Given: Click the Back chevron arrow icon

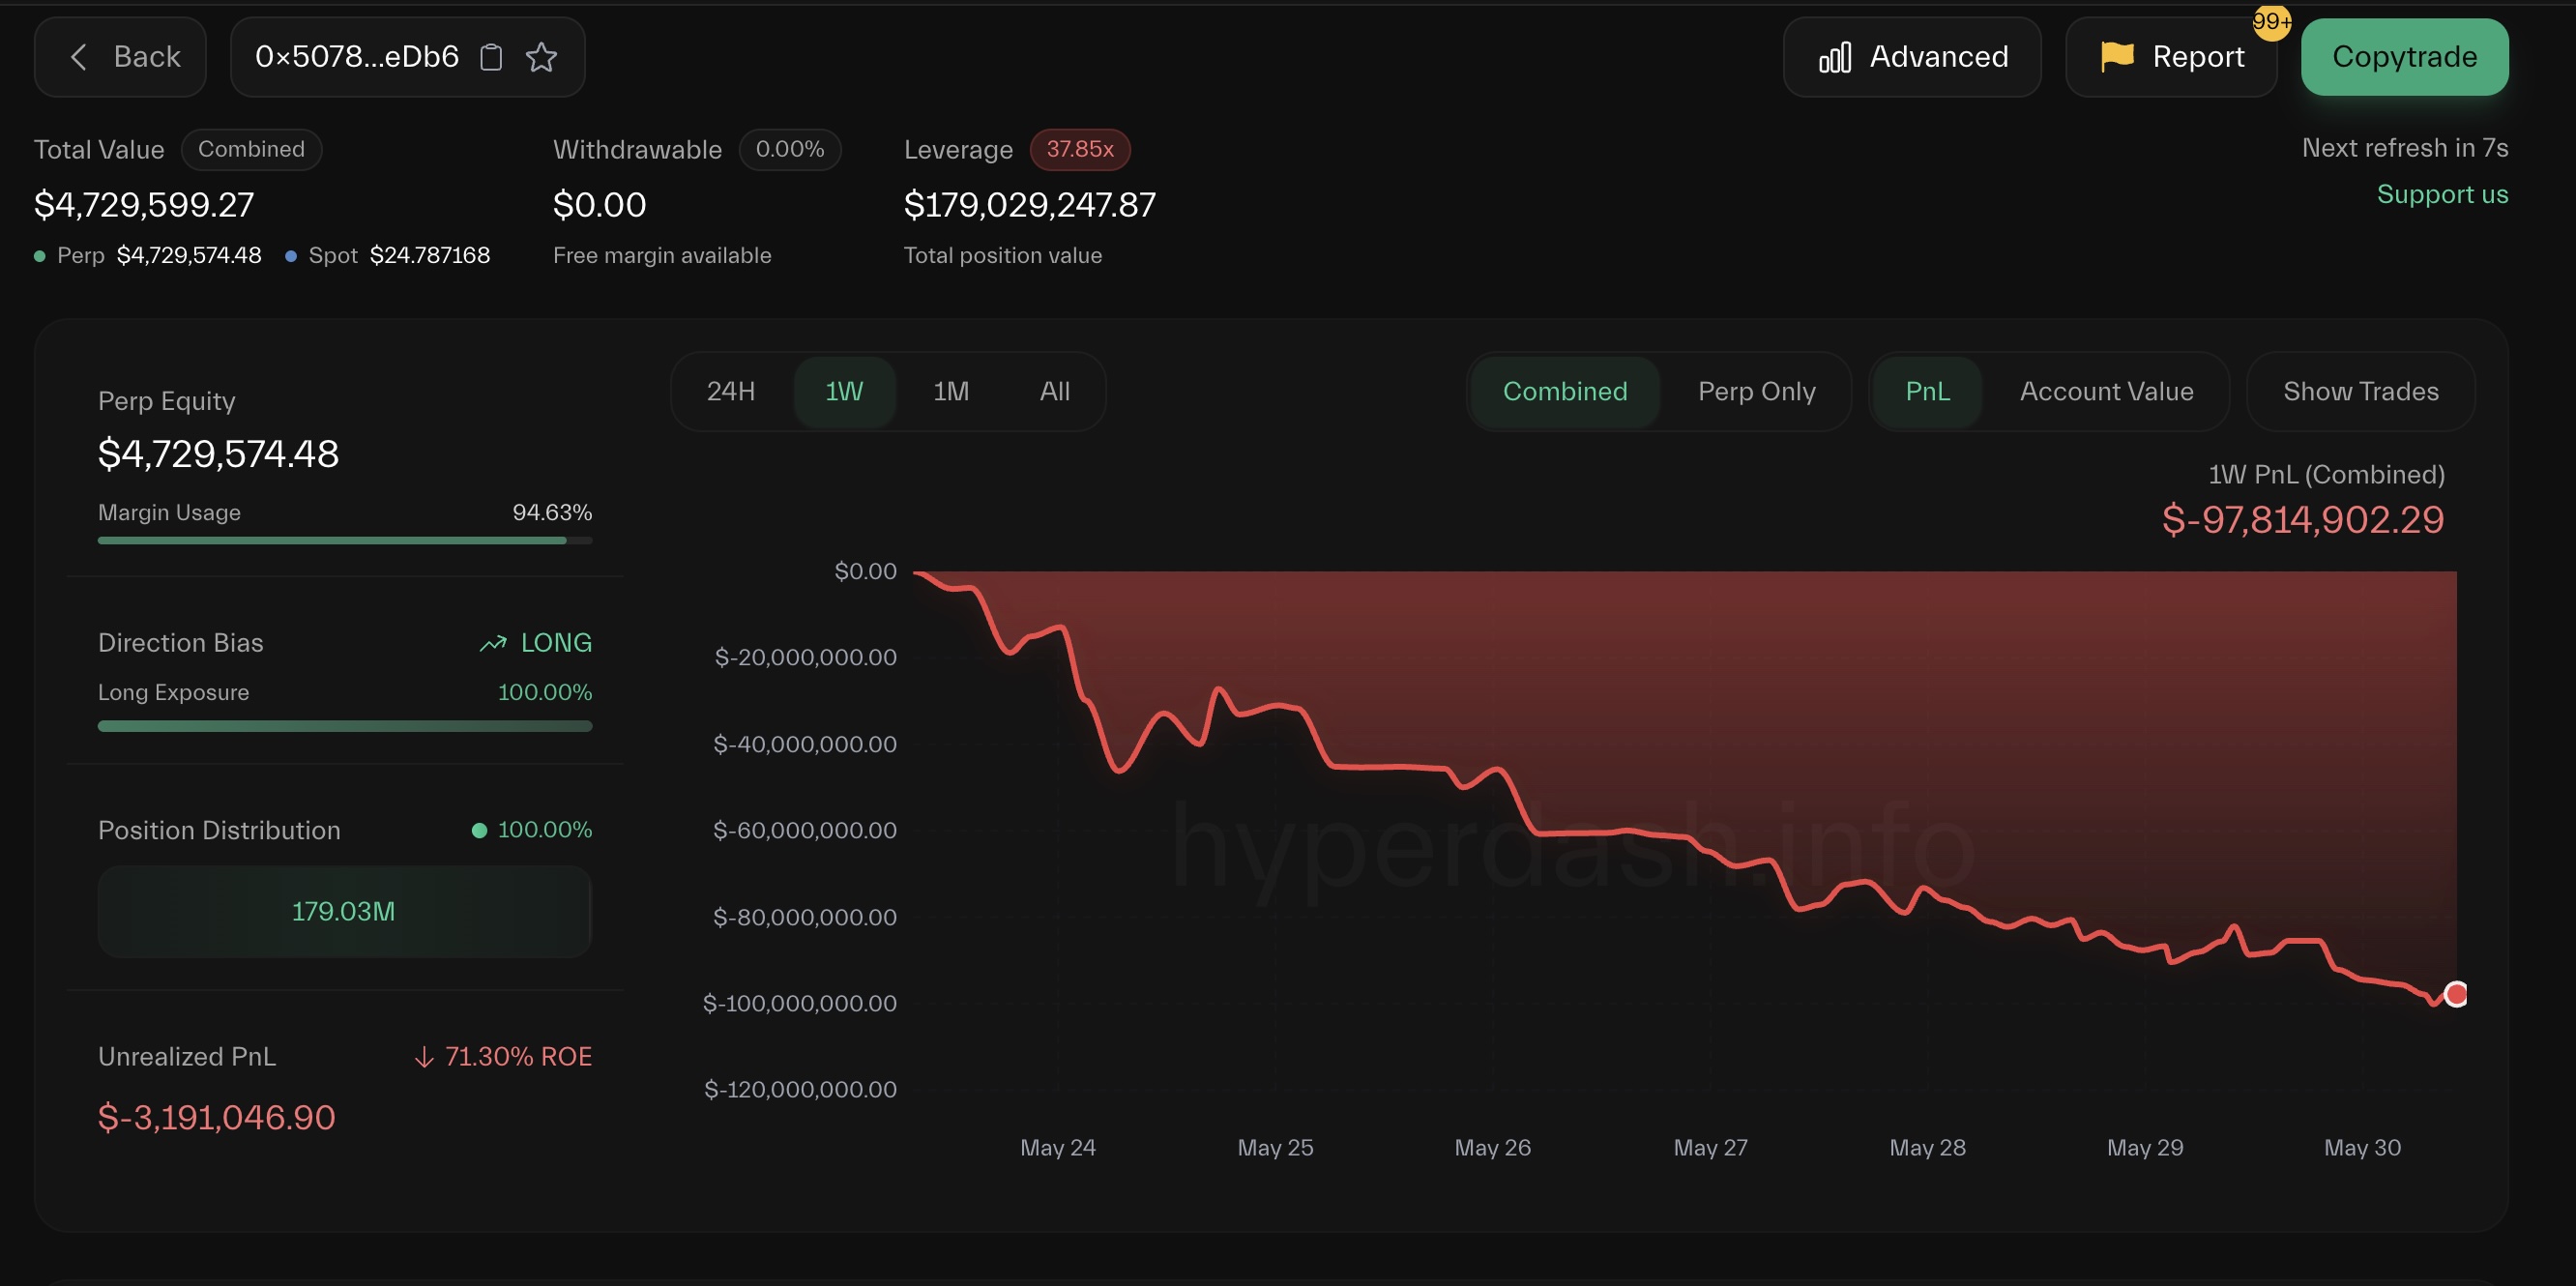Looking at the screenshot, I should coord(79,57).
